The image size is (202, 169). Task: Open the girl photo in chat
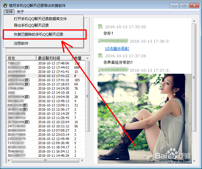click(145, 119)
